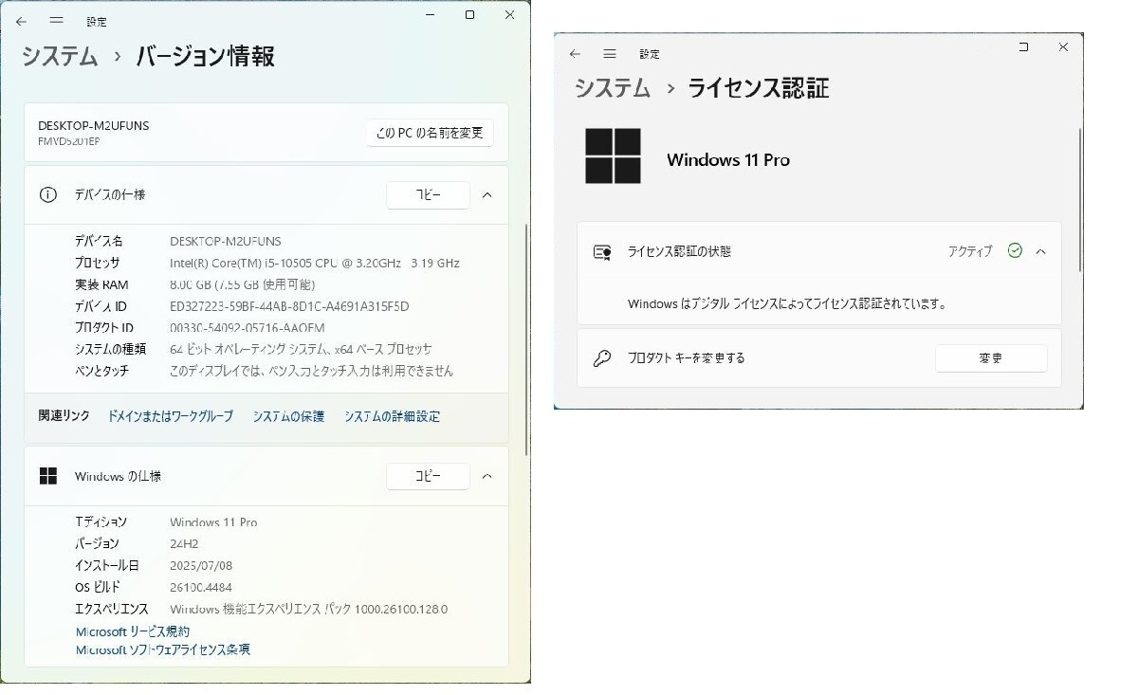Screen dimensions: 1138x695
Task: Click the back arrow in ライセンス認証 window
Action: pyautogui.click(x=574, y=54)
